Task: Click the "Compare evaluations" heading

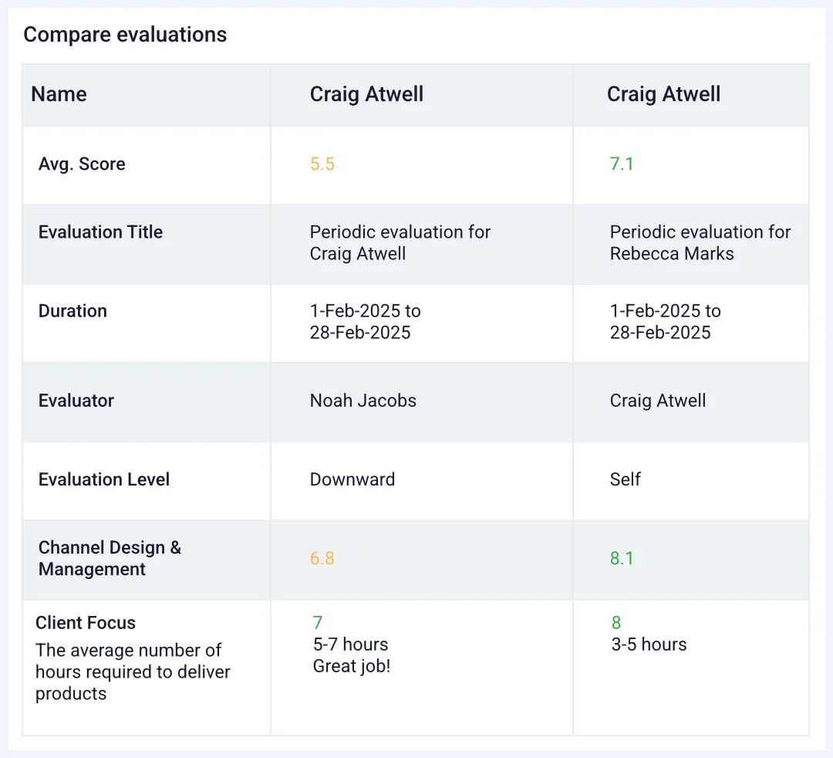Action: tap(125, 35)
